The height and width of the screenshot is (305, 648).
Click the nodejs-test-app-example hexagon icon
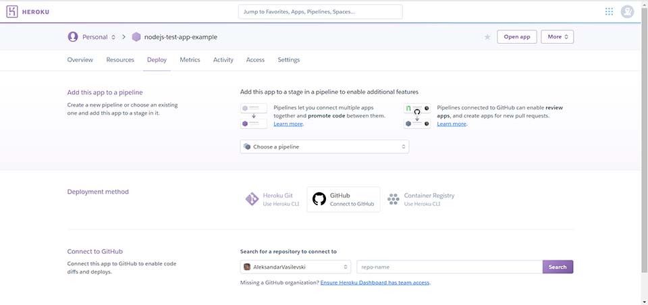tap(136, 37)
